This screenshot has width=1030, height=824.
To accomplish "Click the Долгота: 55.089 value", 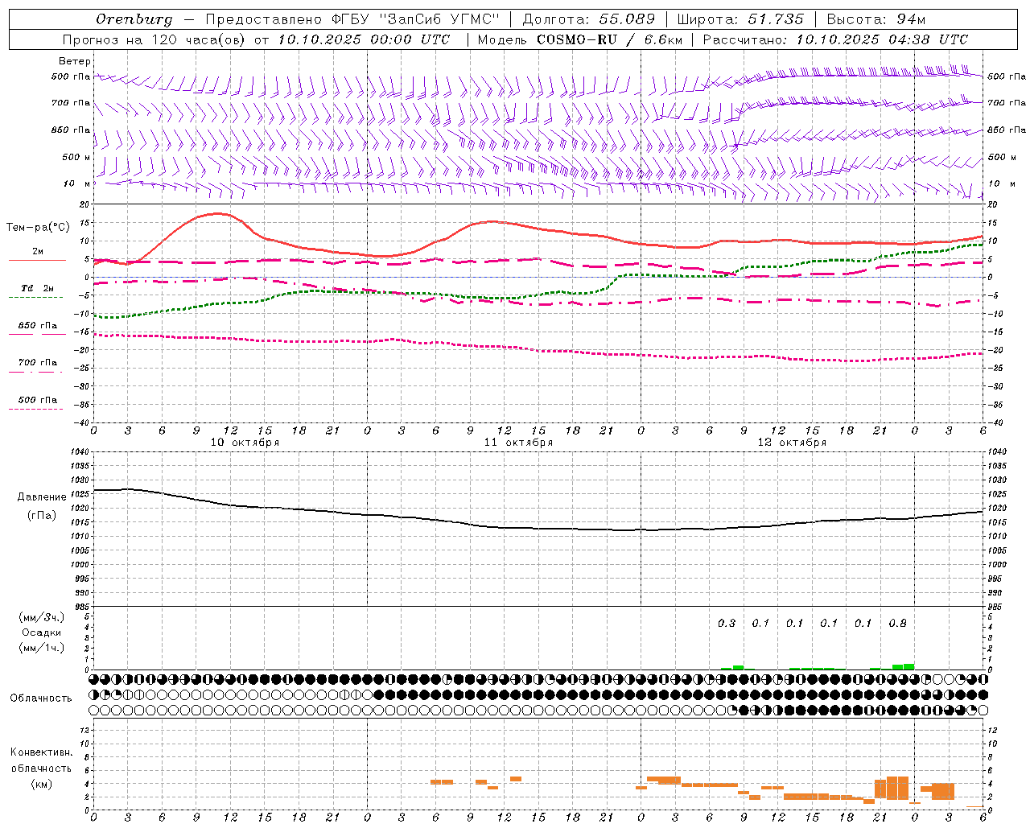I will point(588,19).
